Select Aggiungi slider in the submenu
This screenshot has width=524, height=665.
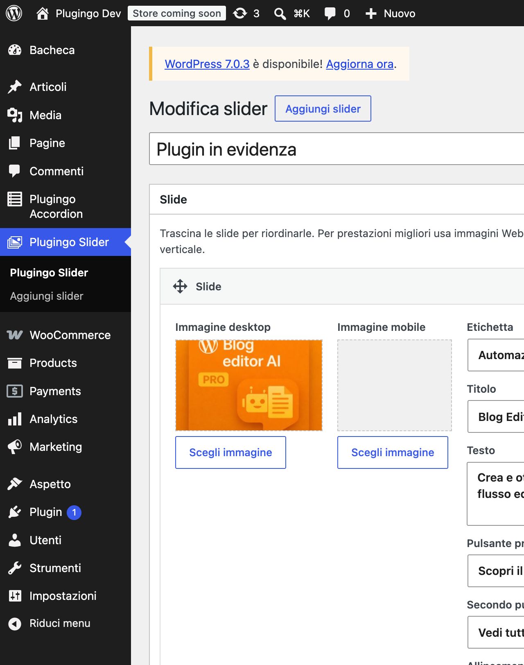(47, 296)
